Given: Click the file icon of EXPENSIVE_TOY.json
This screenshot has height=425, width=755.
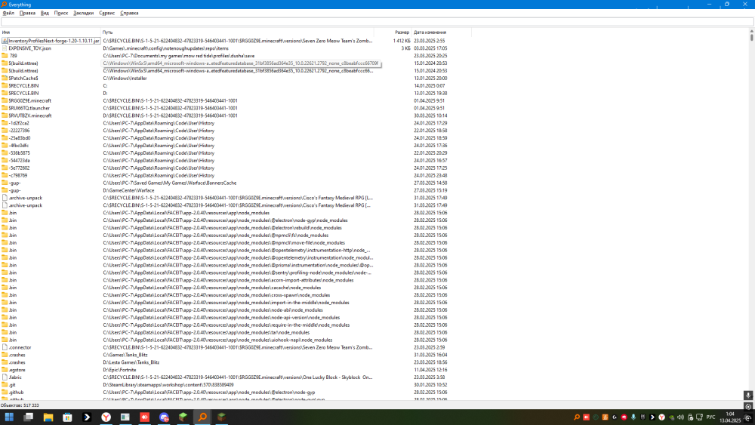Looking at the screenshot, I should 5,48.
